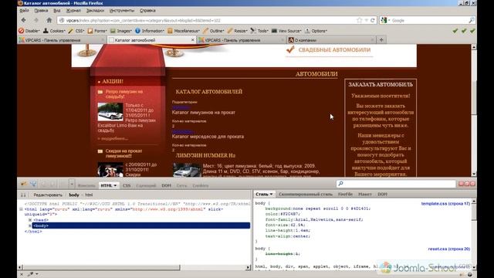The width and height of the screenshot is (494, 278).
Task: Open reset.css source link
Action: point(449,249)
